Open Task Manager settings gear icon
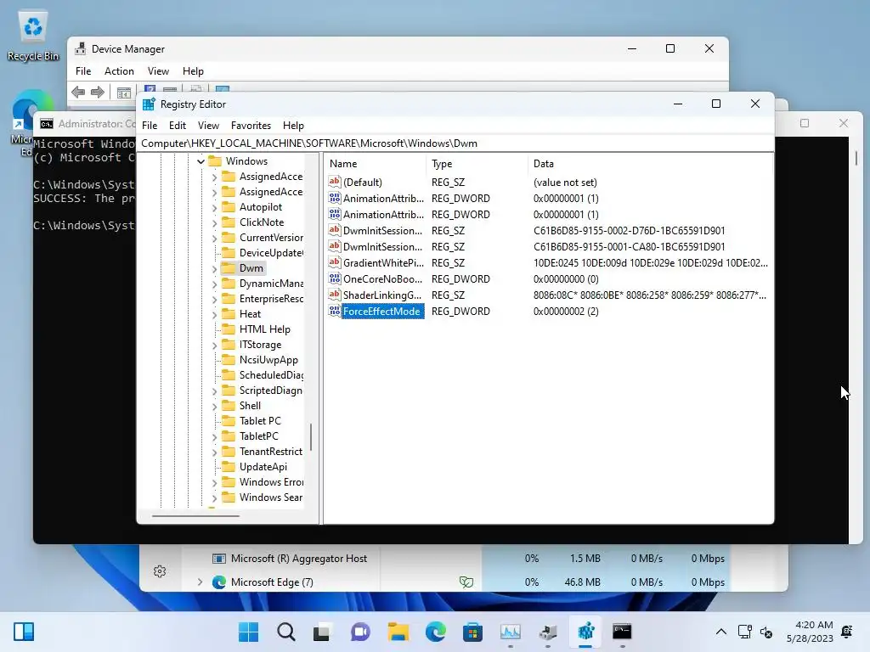870x652 pixels. point(160,571)
